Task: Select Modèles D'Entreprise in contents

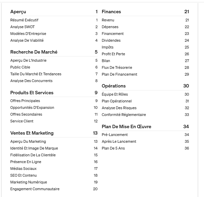Action: coord(54,34)
